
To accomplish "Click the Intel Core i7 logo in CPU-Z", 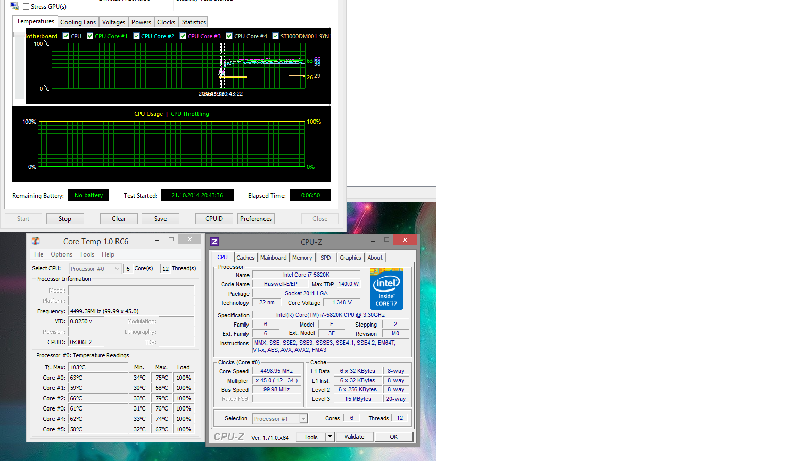I will pos(386,288).
